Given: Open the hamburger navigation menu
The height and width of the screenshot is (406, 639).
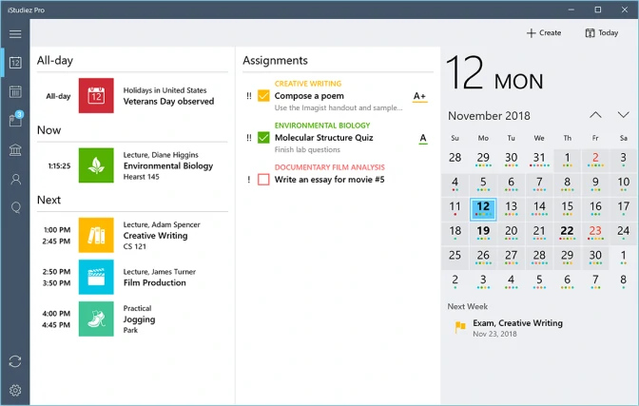Looking at the screenshot, I should coord(15,34).
